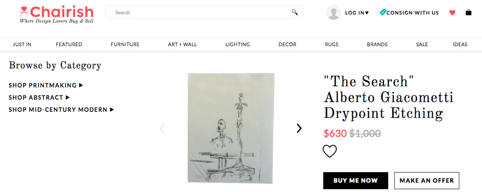This screenshot has width=482, height=192.
Task: Click the search magnifying glass icon
Action: click(295, 12)
